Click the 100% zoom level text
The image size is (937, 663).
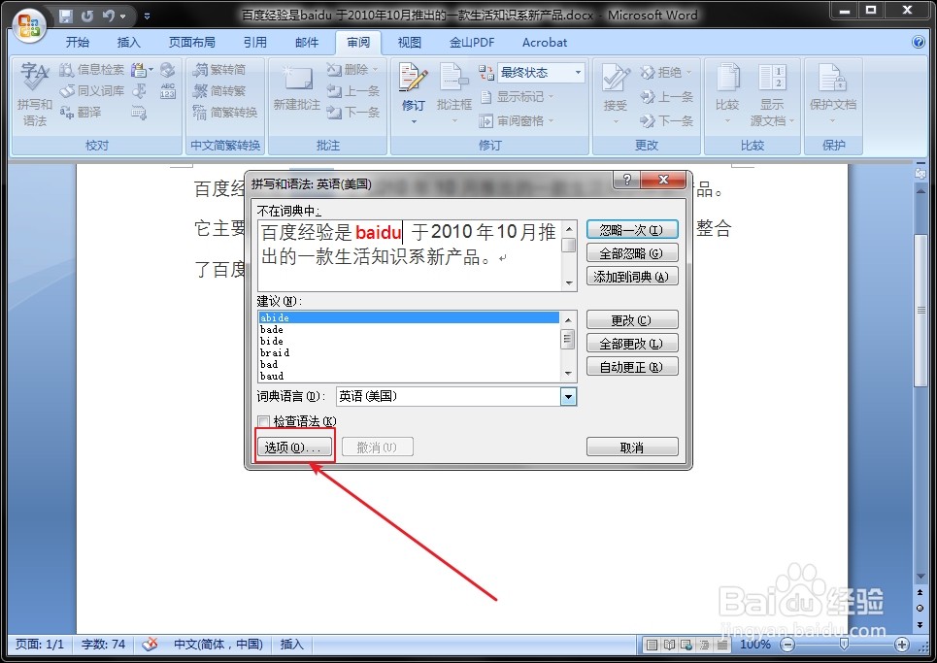(x=754, y=645)
